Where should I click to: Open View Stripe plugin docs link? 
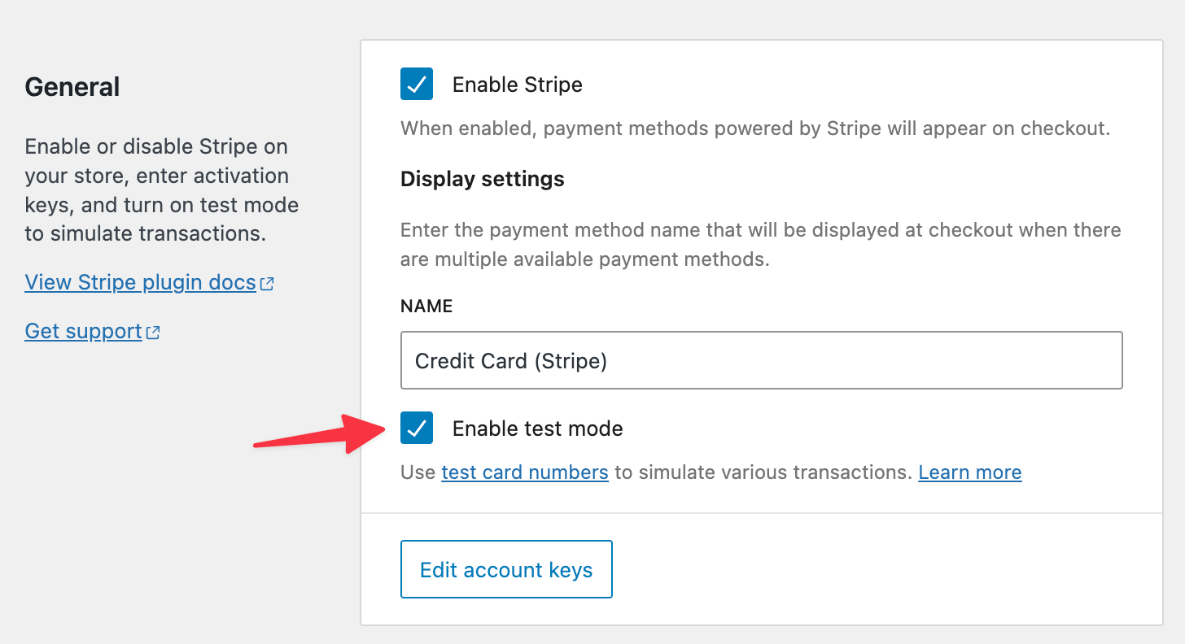(141, 283)
